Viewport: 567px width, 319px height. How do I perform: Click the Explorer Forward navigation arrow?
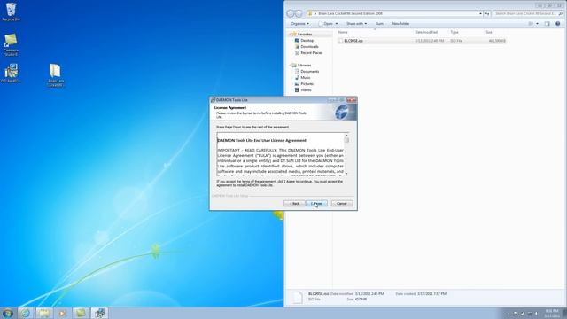click(299, 14)
